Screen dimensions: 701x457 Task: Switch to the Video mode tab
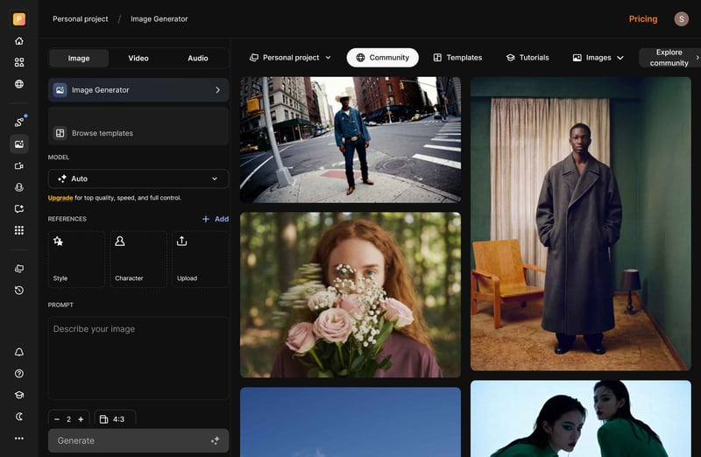(x=138, y=59)
